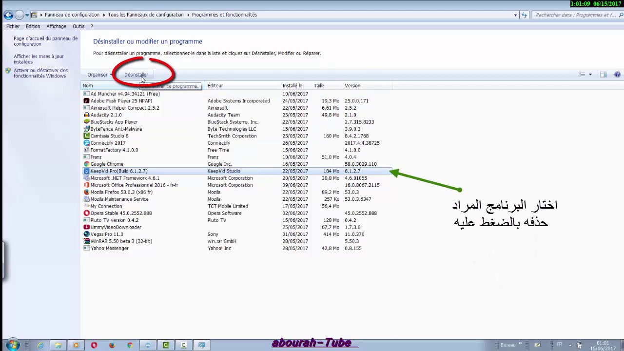Go to Page d'accueil du panneau de configuration
This screenshot has width=624, height=351.
click(45, 41)
